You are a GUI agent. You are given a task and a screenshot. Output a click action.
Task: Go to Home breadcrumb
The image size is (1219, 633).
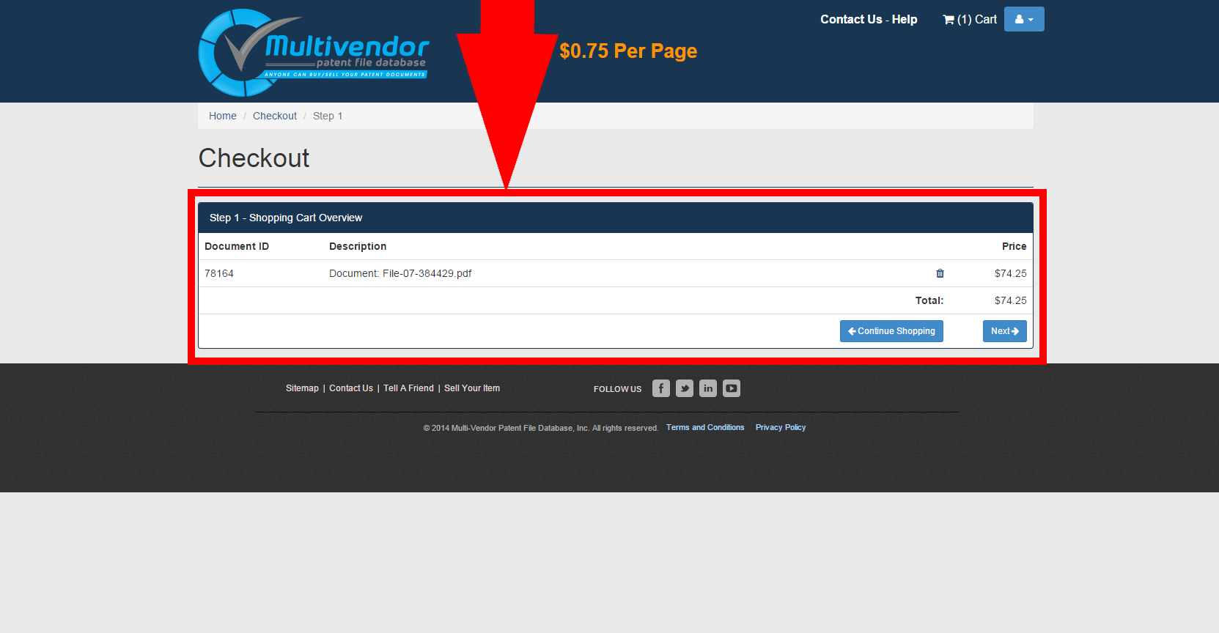[x=222, y=116]
